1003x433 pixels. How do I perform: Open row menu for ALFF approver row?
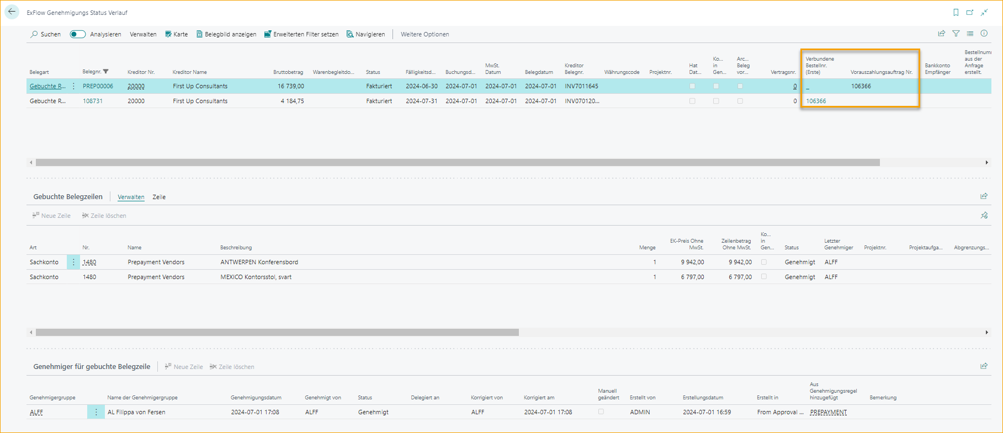96,412
